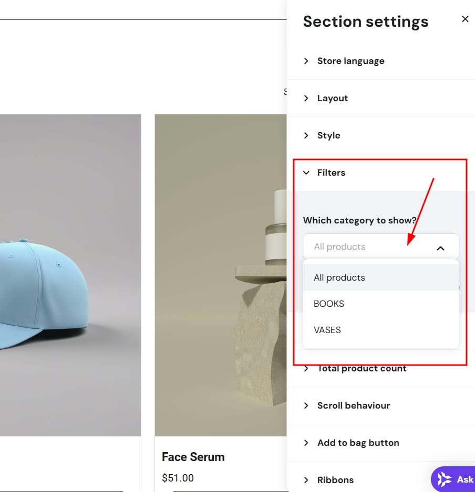Image resolution: width=475 pixels, height=492 pixels.
Task: Click the chevron icon beside Ribbons
Action: [306, 480]
